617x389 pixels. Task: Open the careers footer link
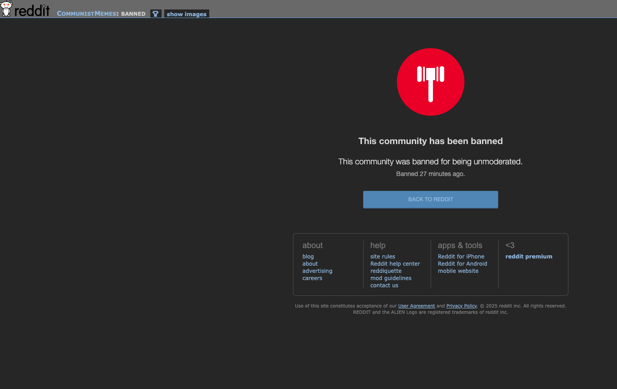pyautogui.click(x=312, y=278)
